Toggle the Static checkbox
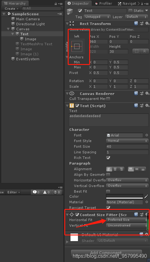Screen dimensions: 150x262 (x=130, y=11)
